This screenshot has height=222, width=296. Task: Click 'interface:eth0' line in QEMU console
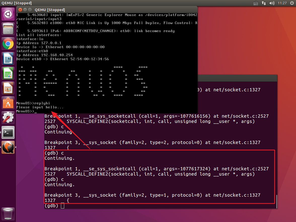(x=32, y=51)
